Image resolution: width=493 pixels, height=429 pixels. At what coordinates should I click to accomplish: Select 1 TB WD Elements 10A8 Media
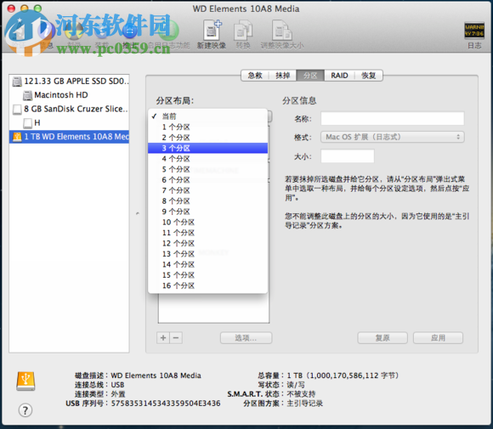tap(69, 137)
